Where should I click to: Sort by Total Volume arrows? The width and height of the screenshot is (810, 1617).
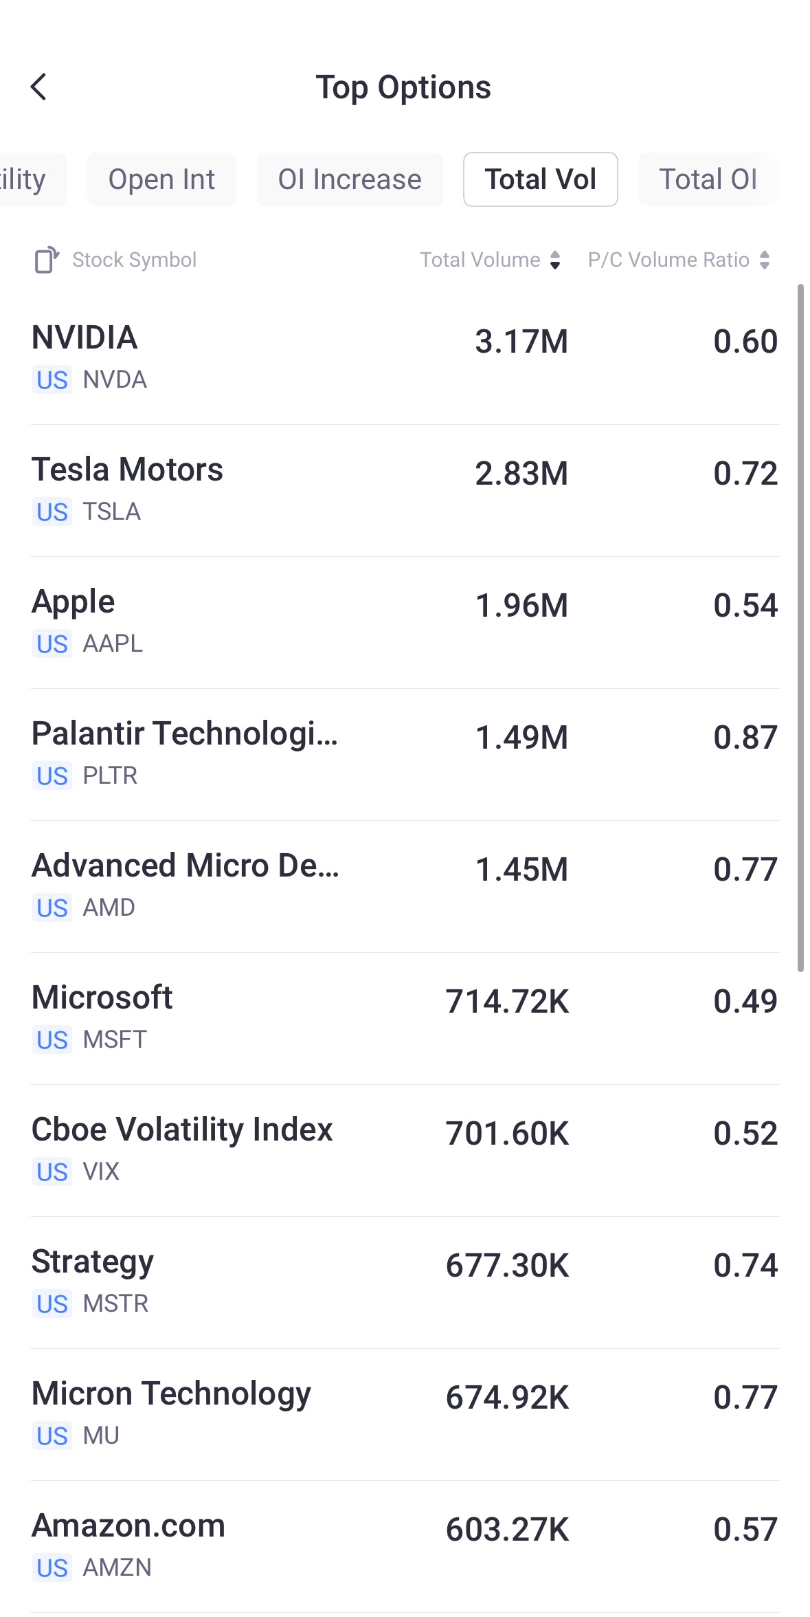tap(555, 260)
